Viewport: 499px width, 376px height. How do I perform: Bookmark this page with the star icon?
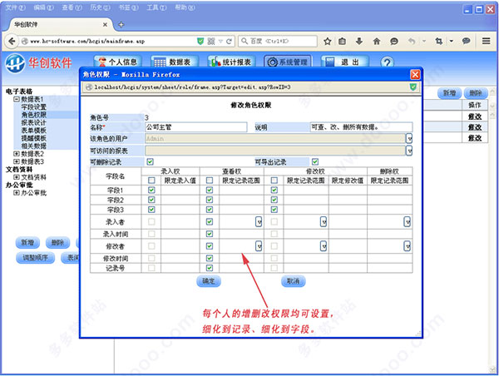328,41
